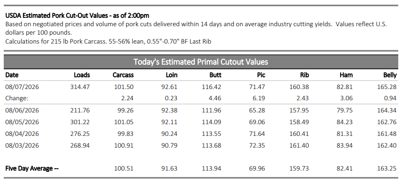Click the Loads value 314.47
Image resolution: width=402 pixels, height=179 pixels.
80,87
